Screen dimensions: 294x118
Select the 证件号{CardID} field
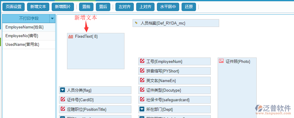pyautogui.click(x=95, y=100)
